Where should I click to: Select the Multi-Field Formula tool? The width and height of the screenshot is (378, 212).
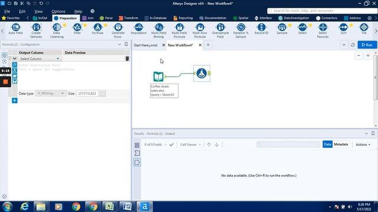pyautogui.click(x=179, y=31)
